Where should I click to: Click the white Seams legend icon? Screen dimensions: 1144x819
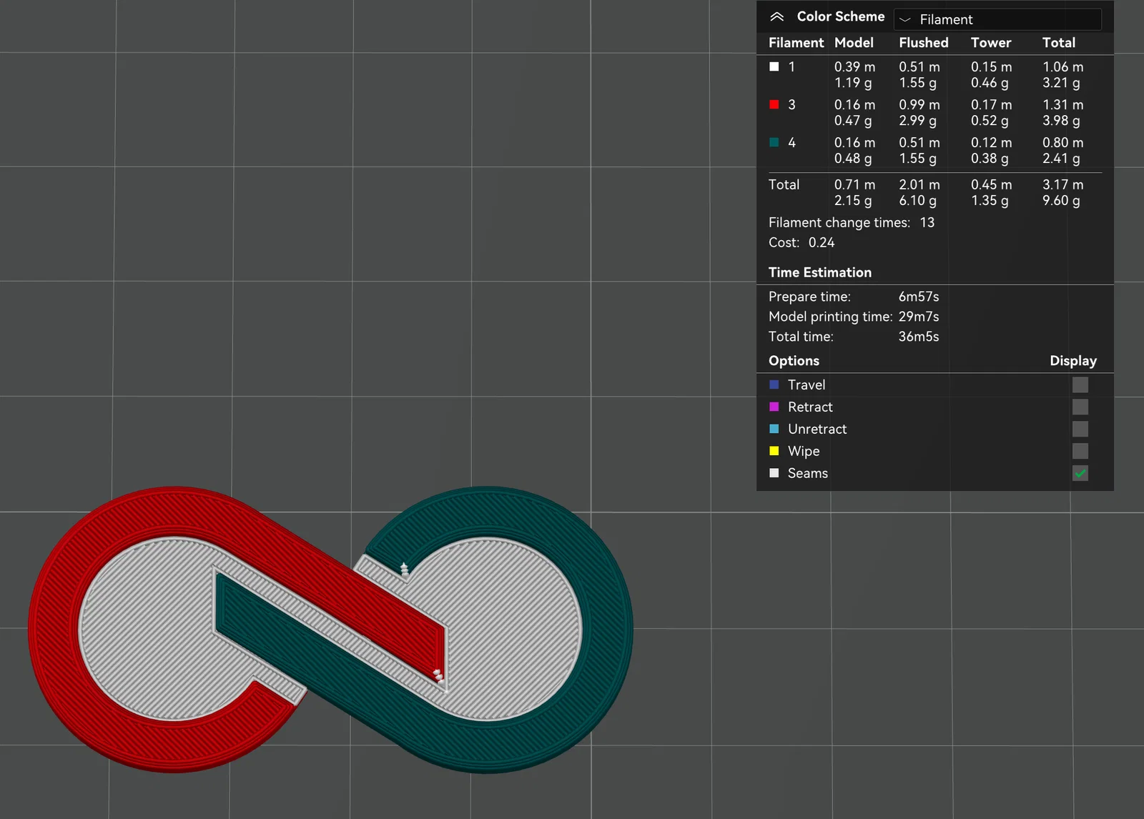pyautogui.click(x=774, y=473)
